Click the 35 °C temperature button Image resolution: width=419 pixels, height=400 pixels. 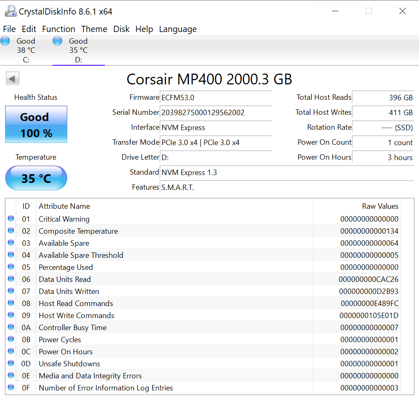tap(36, 178)
